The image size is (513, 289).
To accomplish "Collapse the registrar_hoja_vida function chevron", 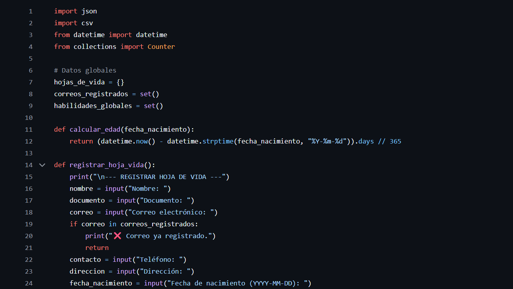I will pyautogui.click(x=42, y=165).
